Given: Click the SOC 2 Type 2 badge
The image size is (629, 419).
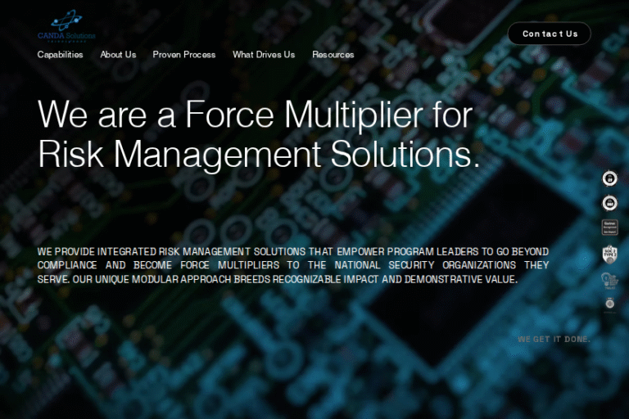Looking at the screenshot, I should [x=609, y=255].
